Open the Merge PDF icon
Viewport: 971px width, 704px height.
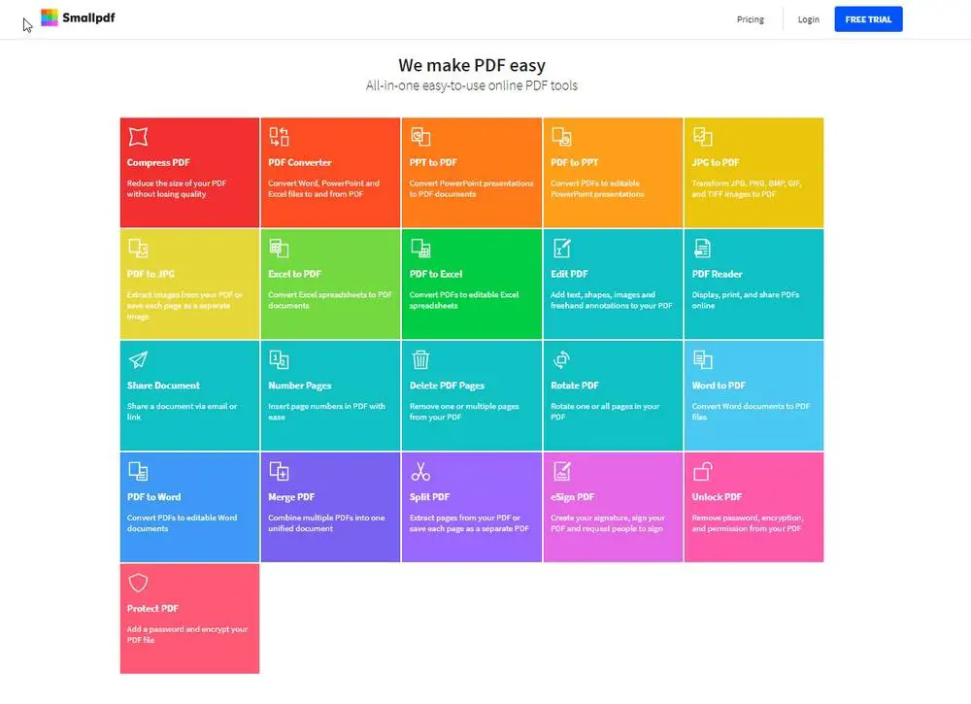(279, 471)
